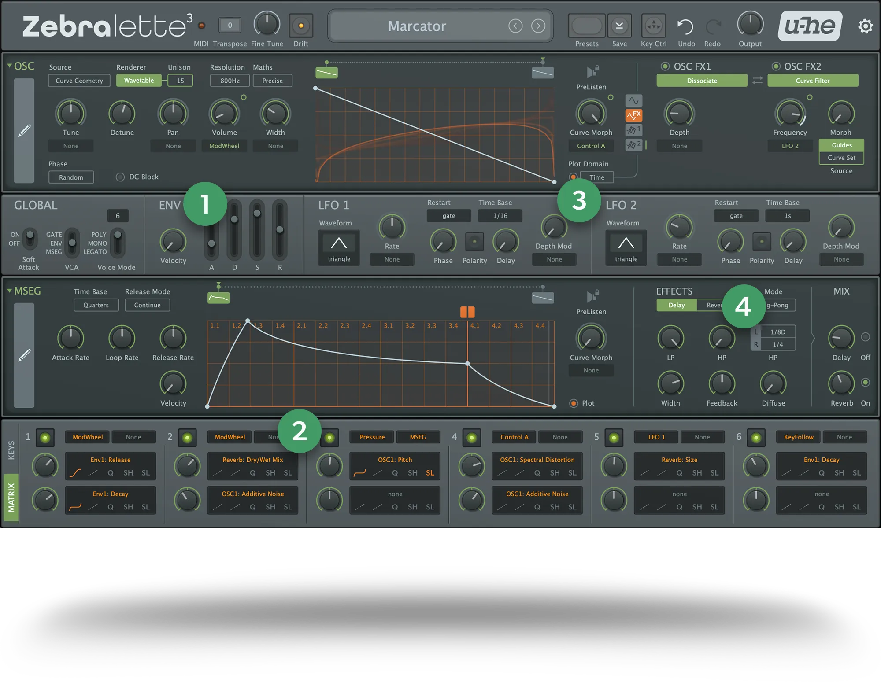Switch to the Delay effects tab
Screen dimensions: 881x682
tap(676, 305)
